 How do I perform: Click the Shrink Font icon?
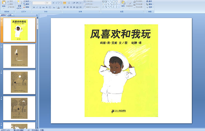coord(57,3)
